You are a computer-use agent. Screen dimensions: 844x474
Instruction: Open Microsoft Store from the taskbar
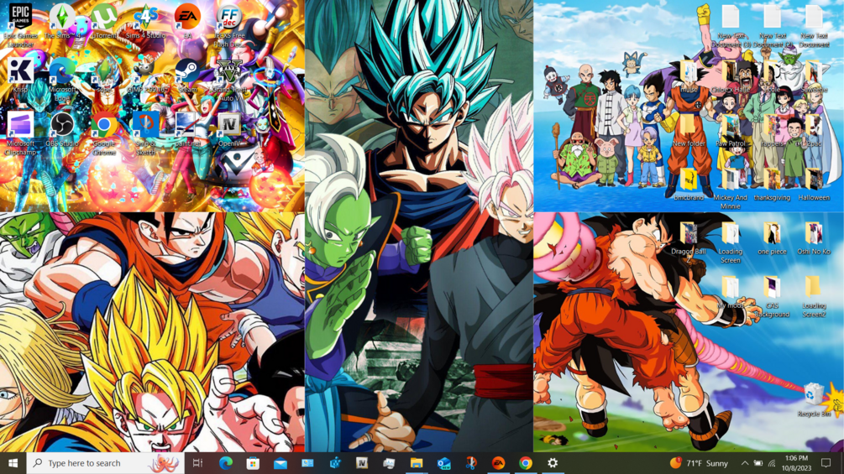coord(253,463)
